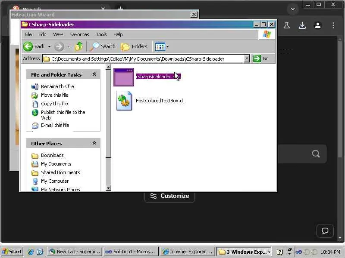Click inside the Address path field
Screen dimensions: 345x258
143,59
